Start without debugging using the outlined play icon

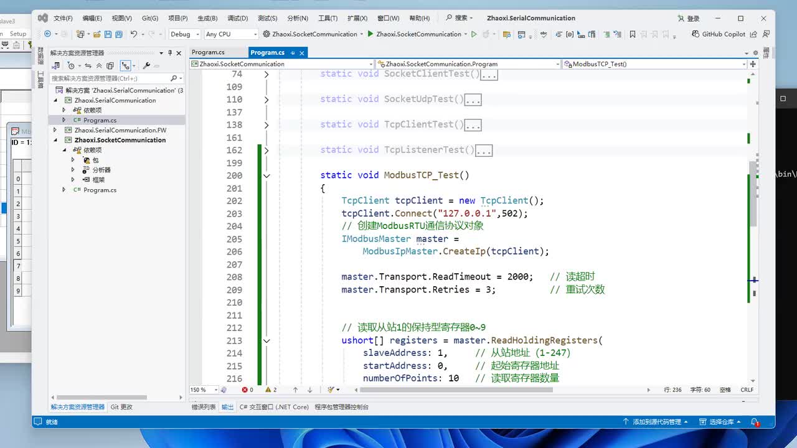coord(474,34)
